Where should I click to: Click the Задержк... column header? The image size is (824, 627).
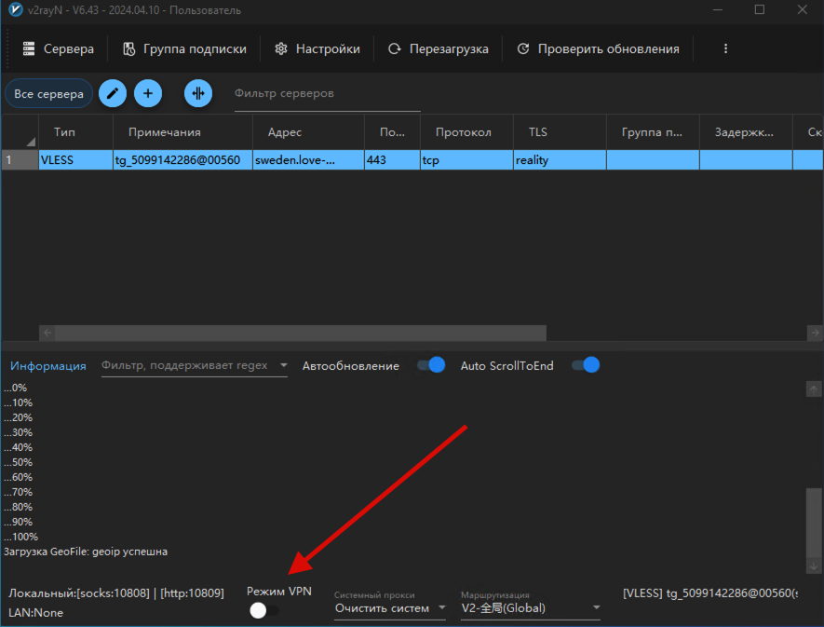pyautogui.click(x=746, y=132)
